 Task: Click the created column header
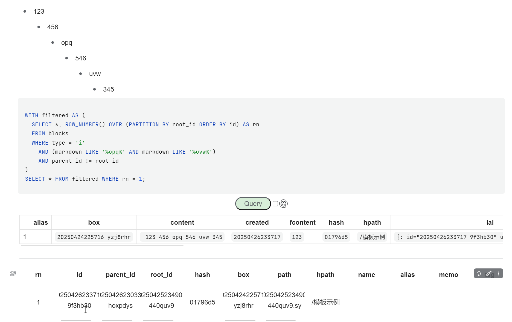point(257,223)
